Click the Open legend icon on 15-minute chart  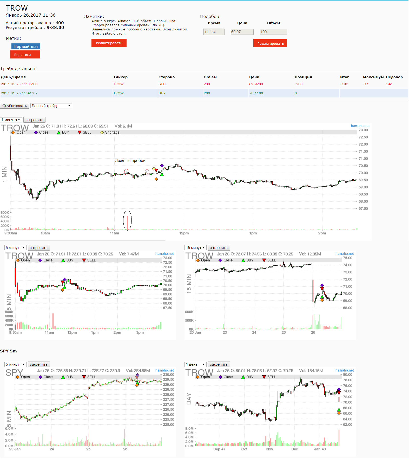tap(198, 260)
